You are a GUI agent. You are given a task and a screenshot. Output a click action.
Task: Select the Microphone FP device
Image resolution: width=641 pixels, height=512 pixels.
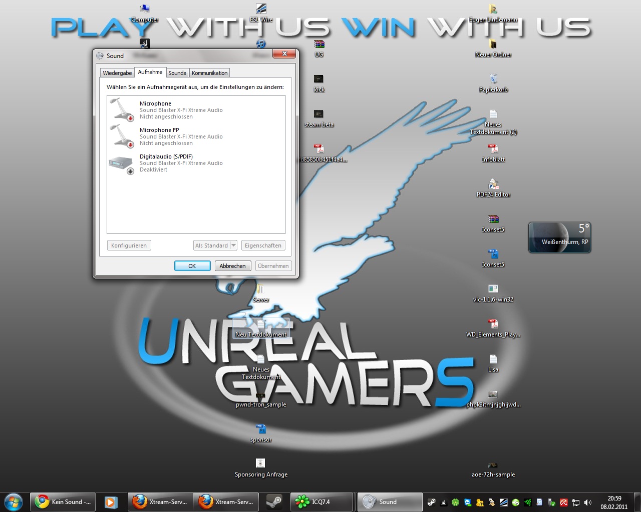click(196, 136)
